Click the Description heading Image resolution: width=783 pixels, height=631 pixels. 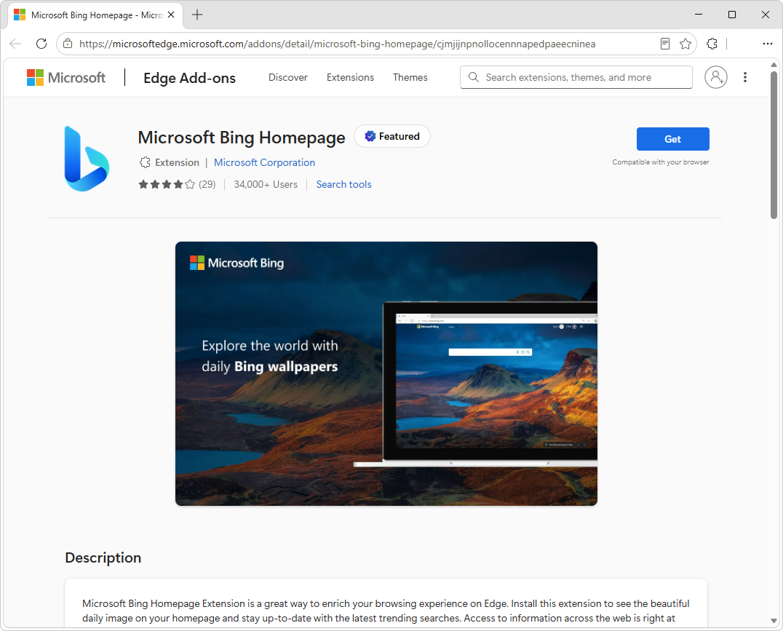(103, 557)
